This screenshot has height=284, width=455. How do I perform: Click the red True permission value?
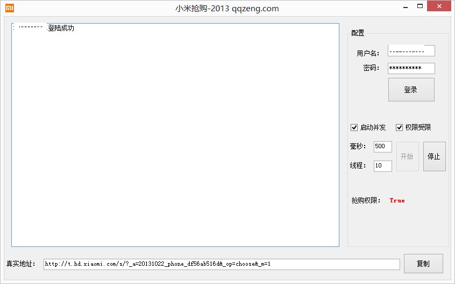(x=397, y=201)
